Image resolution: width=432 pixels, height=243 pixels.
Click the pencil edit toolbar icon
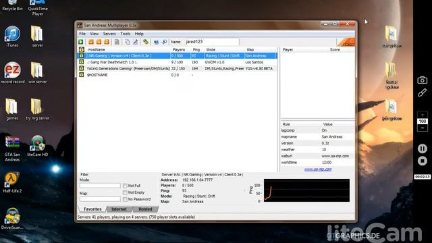(x=135, y=42)
